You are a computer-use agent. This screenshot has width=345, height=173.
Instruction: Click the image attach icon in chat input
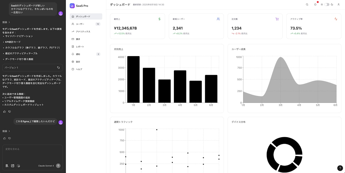[13, 166]
